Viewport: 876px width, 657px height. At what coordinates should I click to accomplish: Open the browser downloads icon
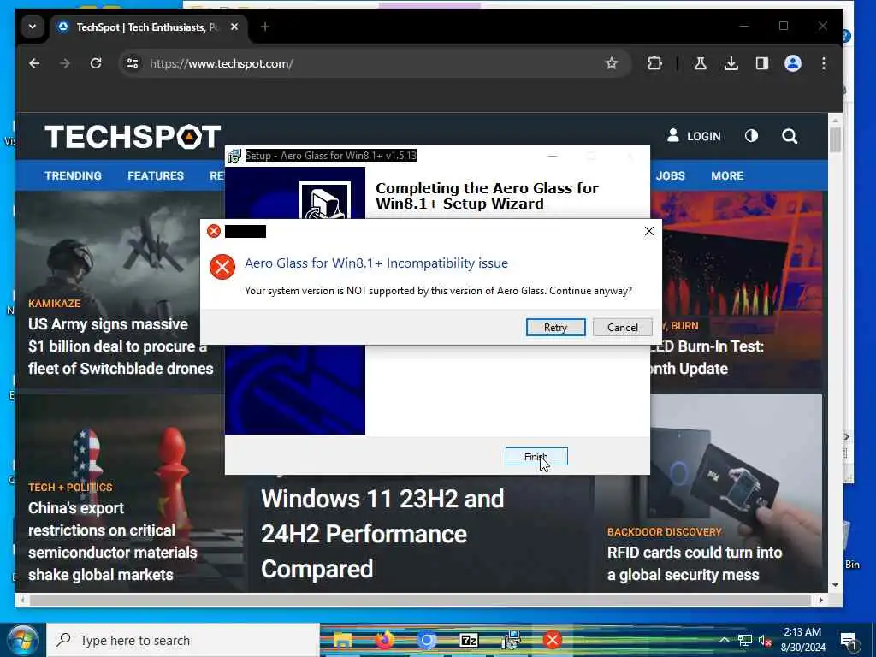(731, 63)
